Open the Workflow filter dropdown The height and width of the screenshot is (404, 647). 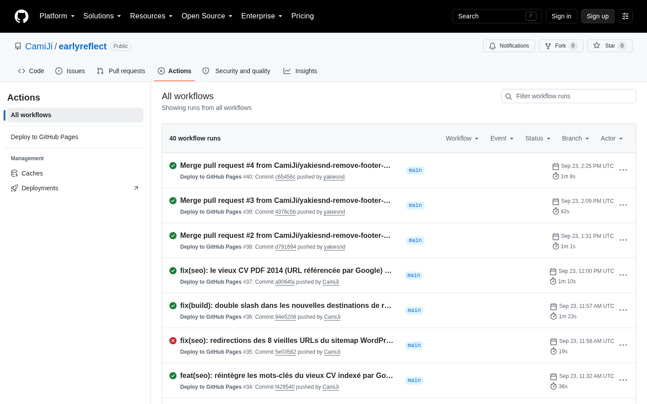462,138
